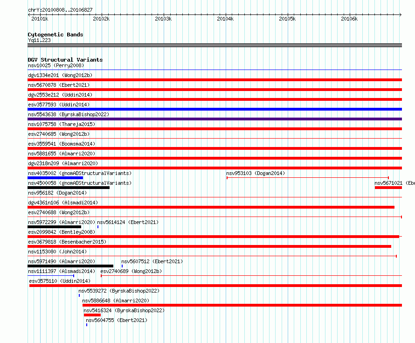The height and width of the screenshot is (343, 415).
Task: Select the purple bar for nsv5543638 (ByrskaBishop2022)
Action: pos(214,119)
